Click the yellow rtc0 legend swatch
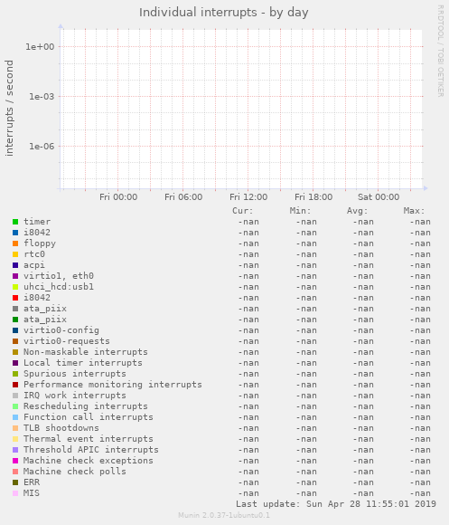 click(x=15, y=254)
